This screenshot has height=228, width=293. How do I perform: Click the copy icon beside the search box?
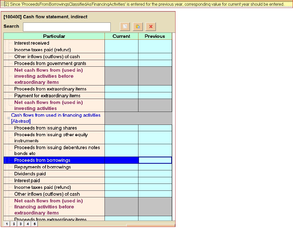pyautogui.click(x=125, y=26)
